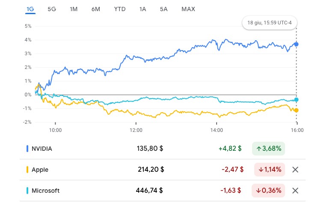Click Apple's red 1,14% change badge
This screenshot has height=206, width=318.
point(269,170)
